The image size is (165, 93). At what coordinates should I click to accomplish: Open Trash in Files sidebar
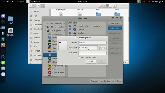(x=36, y=47)
